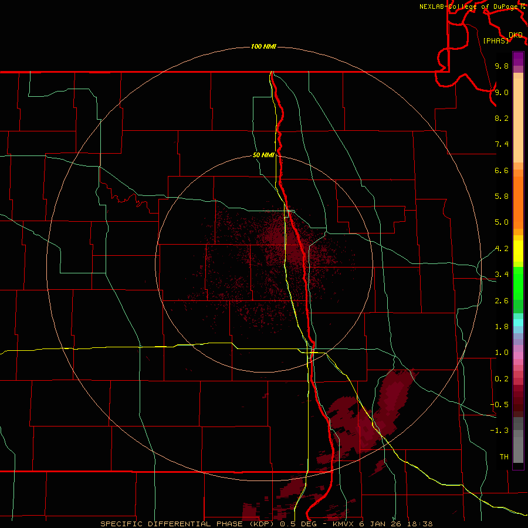Click the 8.2 value on the color scale
The height and width of the screenshot is (528, 528).
pyautogui.click(x=502, y=118)
